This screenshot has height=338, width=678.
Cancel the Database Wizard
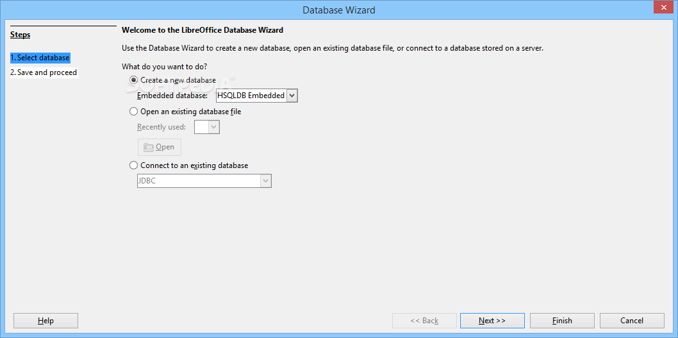[x=632, y=321]
